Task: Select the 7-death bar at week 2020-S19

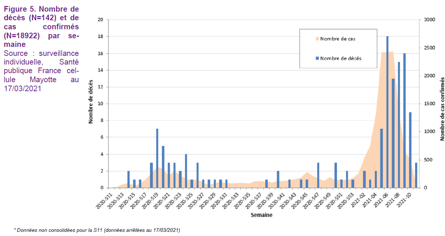Action: point(157,158)
